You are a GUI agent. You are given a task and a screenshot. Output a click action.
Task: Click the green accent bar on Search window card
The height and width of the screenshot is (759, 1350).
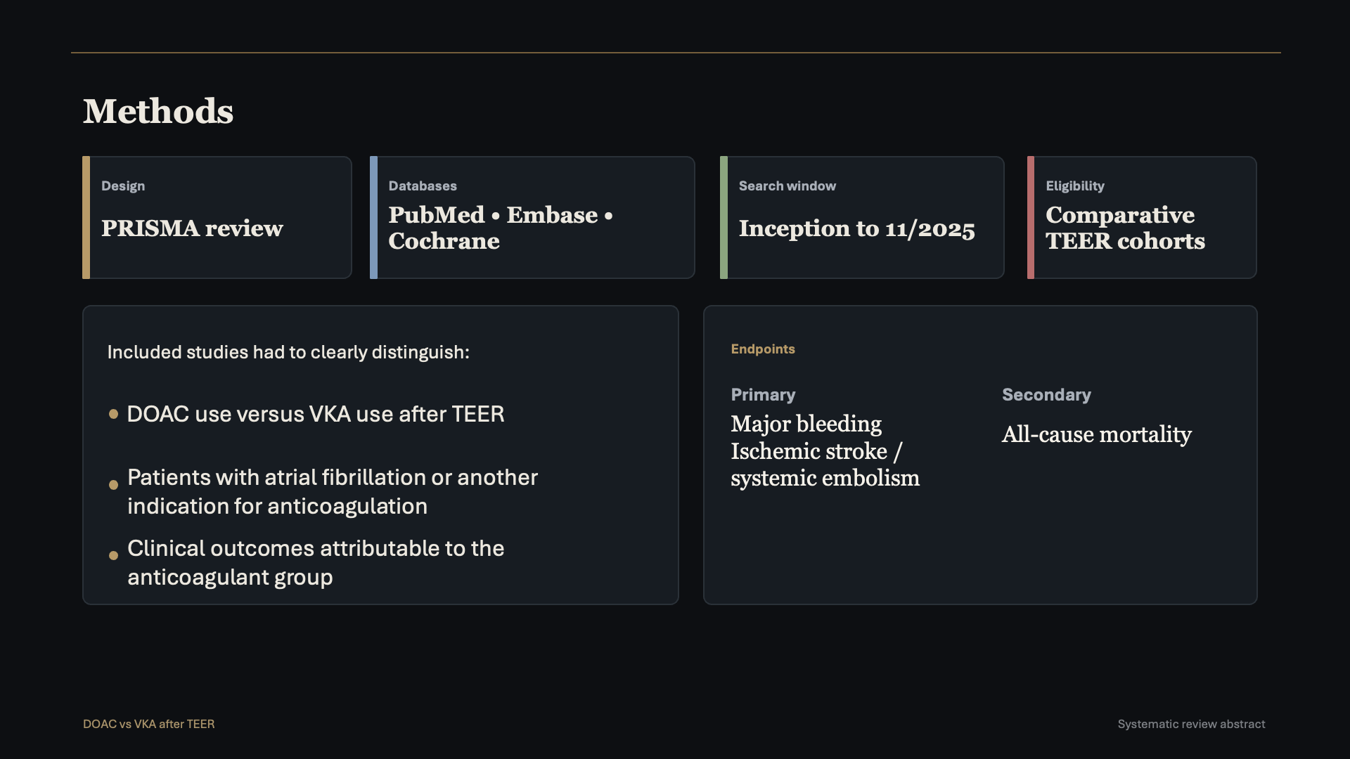point(724,218)
